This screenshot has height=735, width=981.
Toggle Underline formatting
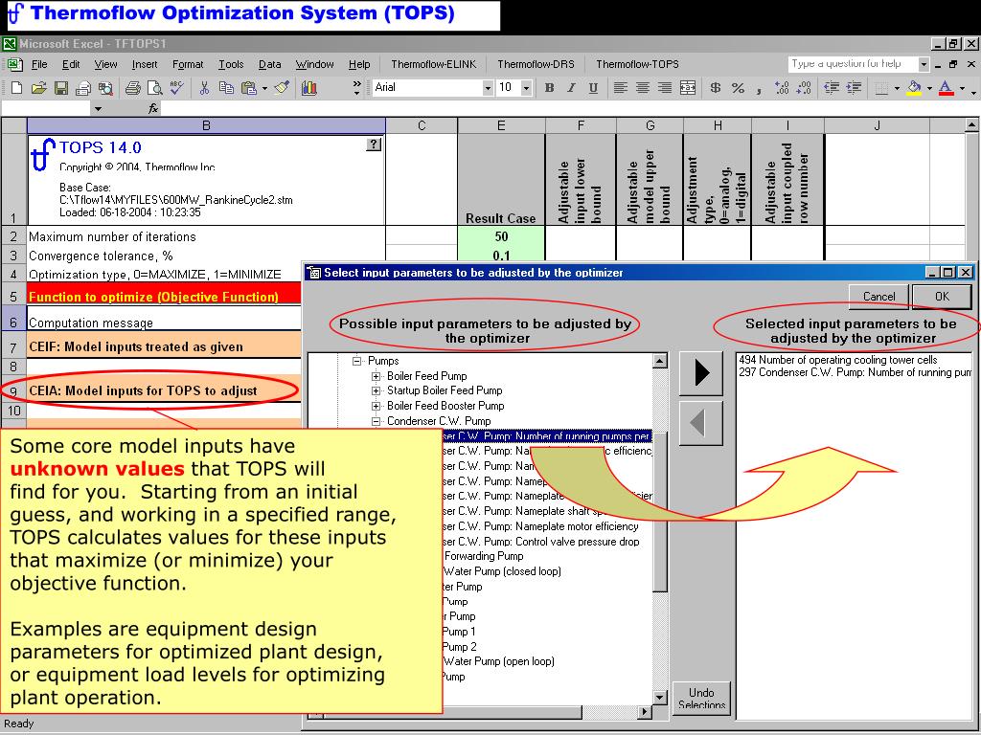593,88
